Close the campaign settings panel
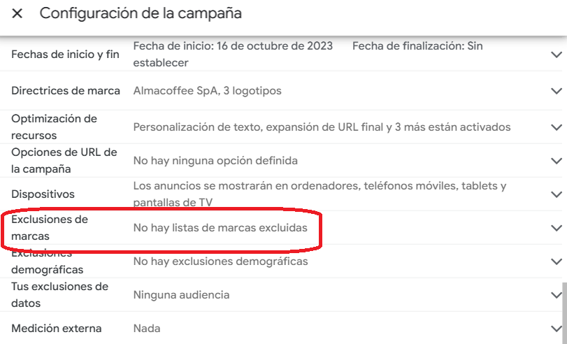567x344 pixels. [x=17, y=13]
